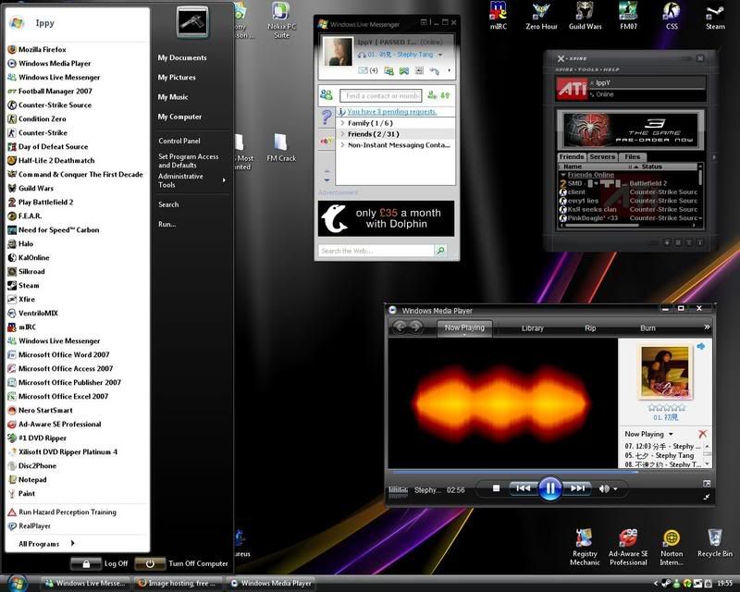Click the add contact icon in Messenger

[432, 95]
